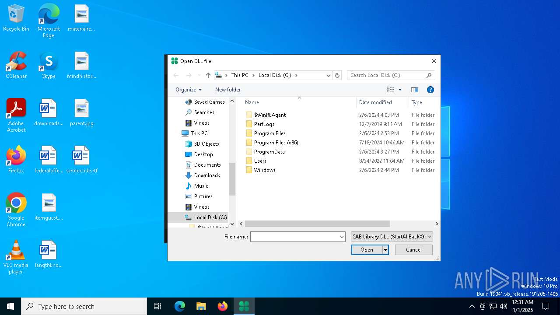Click the File name input field
Image resolution: width=560 pixels, height=315 pixels.
click(x=294, y=237)
